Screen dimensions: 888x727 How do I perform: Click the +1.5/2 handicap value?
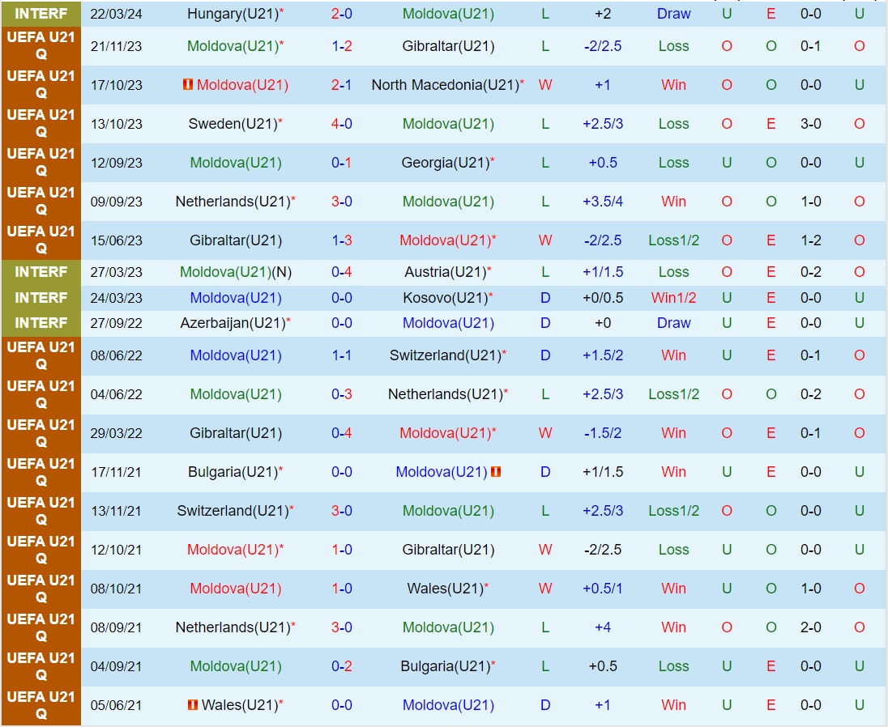[603, 355]
